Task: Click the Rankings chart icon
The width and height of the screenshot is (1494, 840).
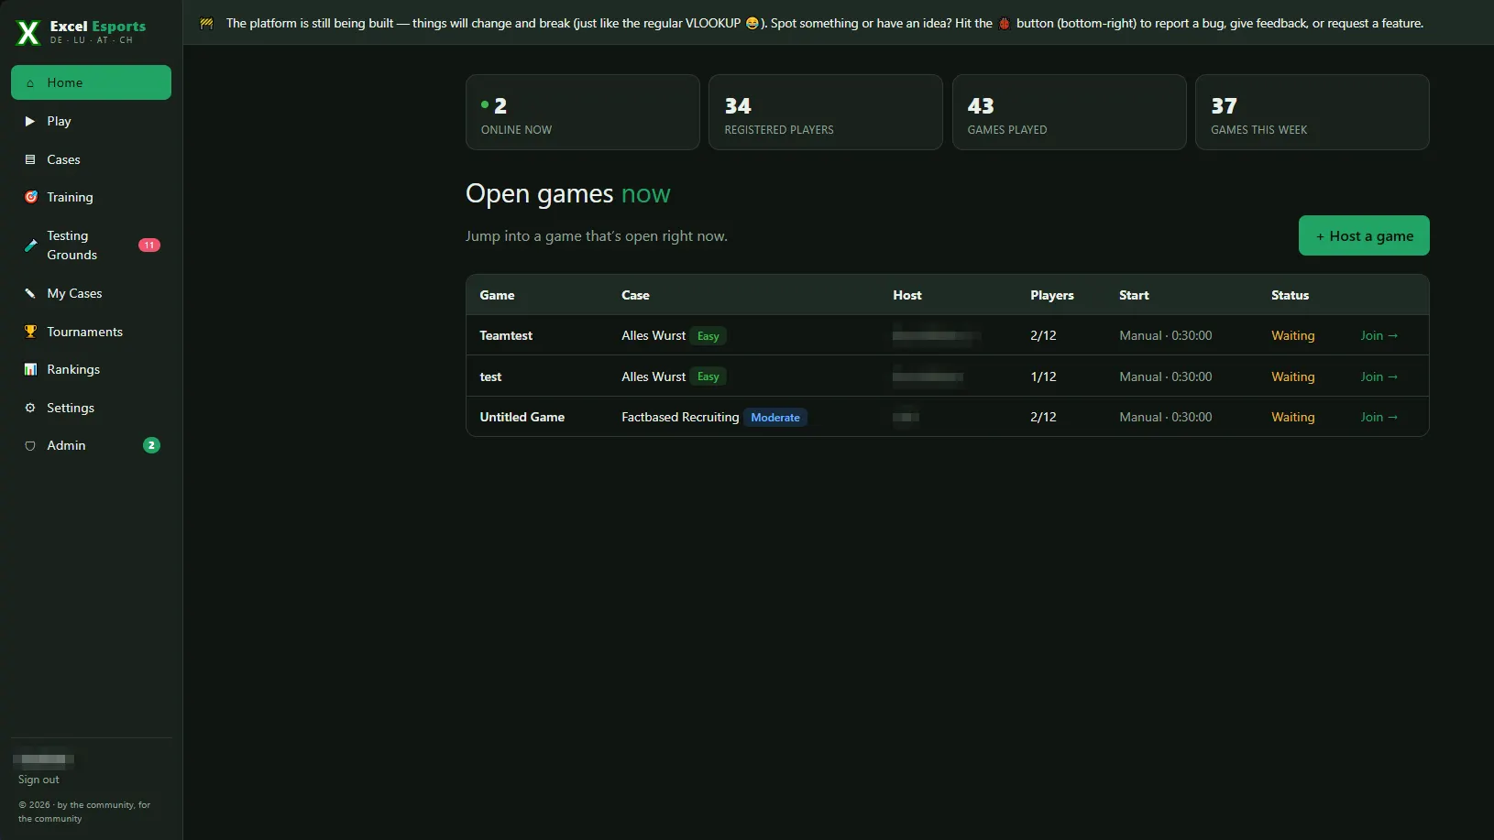Action: point(30,369)
